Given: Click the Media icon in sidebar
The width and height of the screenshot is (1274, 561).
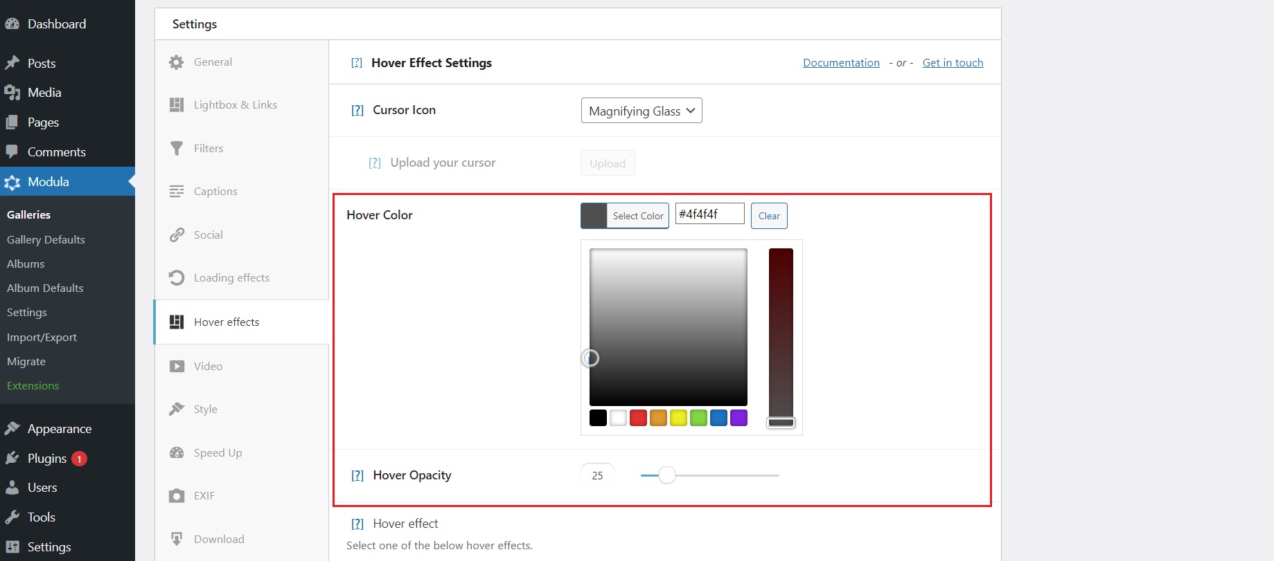Looking at the screenshot, I should click(x=12, y=93).
